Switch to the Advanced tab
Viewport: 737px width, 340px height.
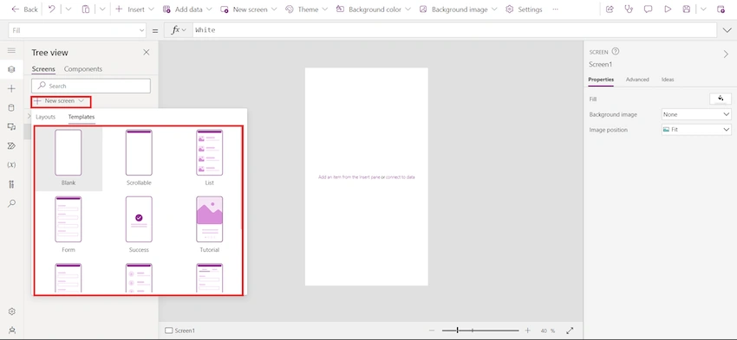click(x=637, y=80)
